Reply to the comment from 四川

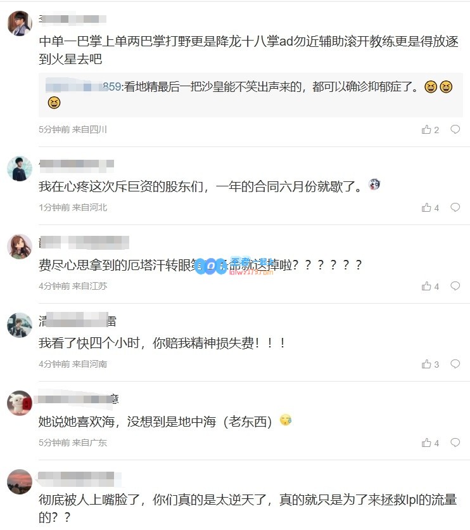[455, 129]
